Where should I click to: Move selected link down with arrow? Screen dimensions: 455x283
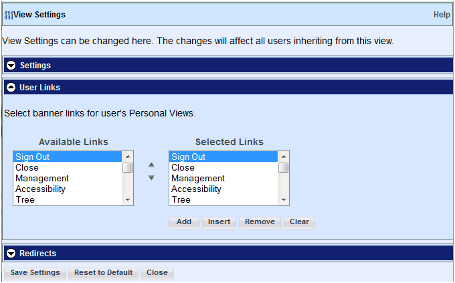(151, 178)
